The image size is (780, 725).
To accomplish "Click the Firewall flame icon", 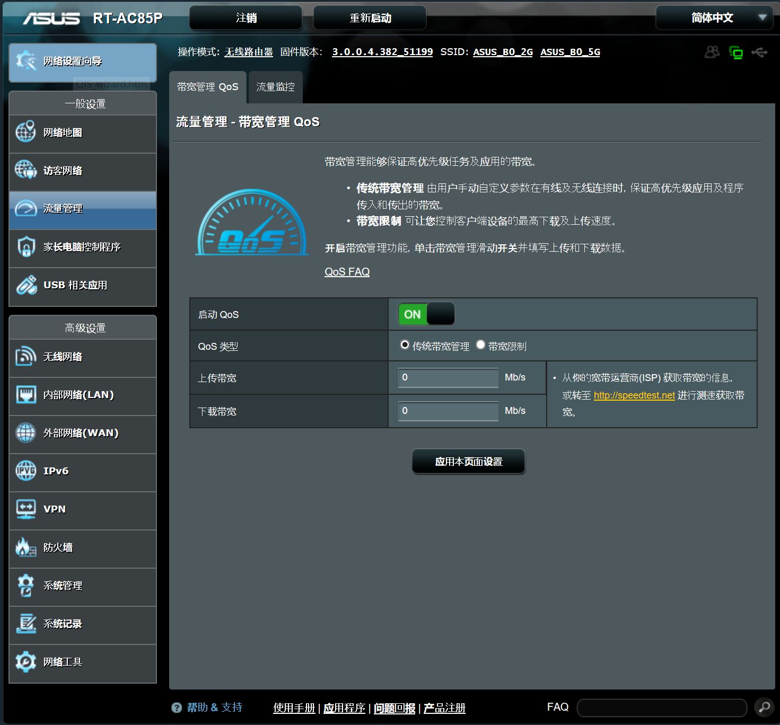I will 25,547.
